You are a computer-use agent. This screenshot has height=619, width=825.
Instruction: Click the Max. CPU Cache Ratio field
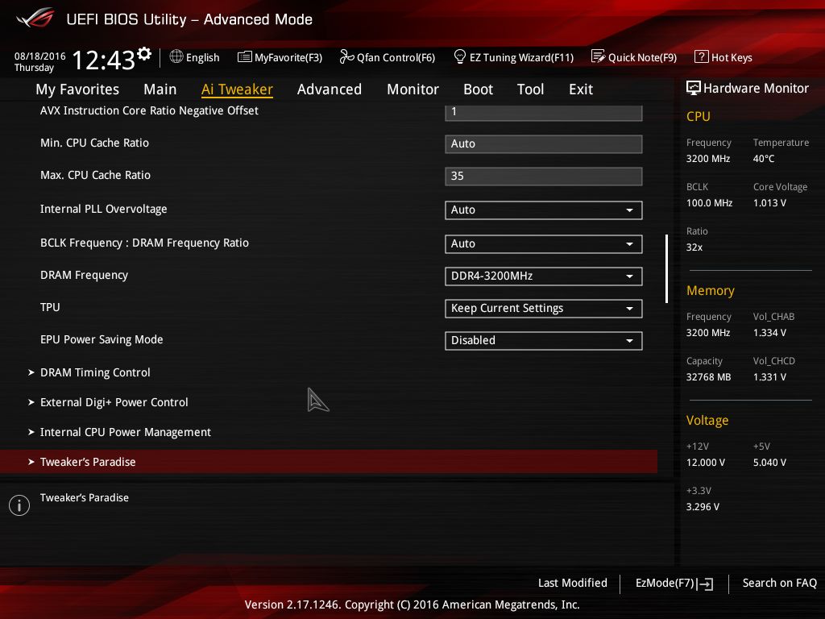pos(544,177)
